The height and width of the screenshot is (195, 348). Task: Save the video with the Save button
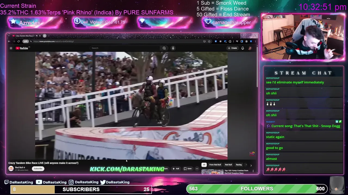188,169
